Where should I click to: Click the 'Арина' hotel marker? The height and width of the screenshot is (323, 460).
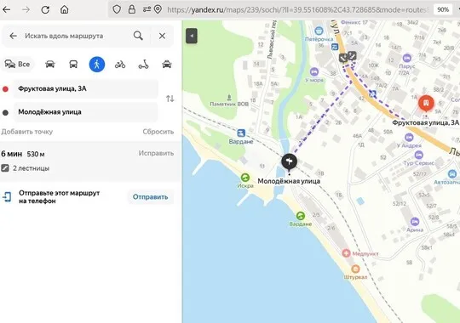pos(415,221)
